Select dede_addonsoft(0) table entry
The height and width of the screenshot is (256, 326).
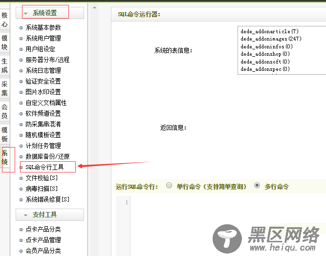(x=265, y=62)
